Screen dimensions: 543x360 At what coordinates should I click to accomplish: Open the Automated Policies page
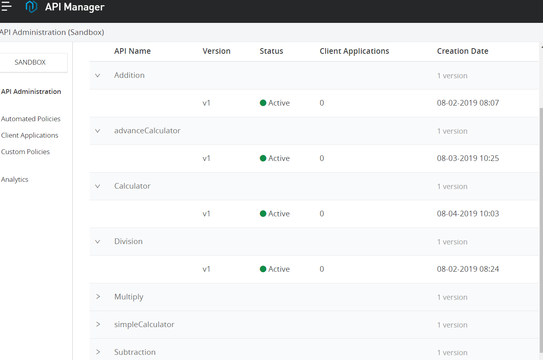tap(31, 118)
